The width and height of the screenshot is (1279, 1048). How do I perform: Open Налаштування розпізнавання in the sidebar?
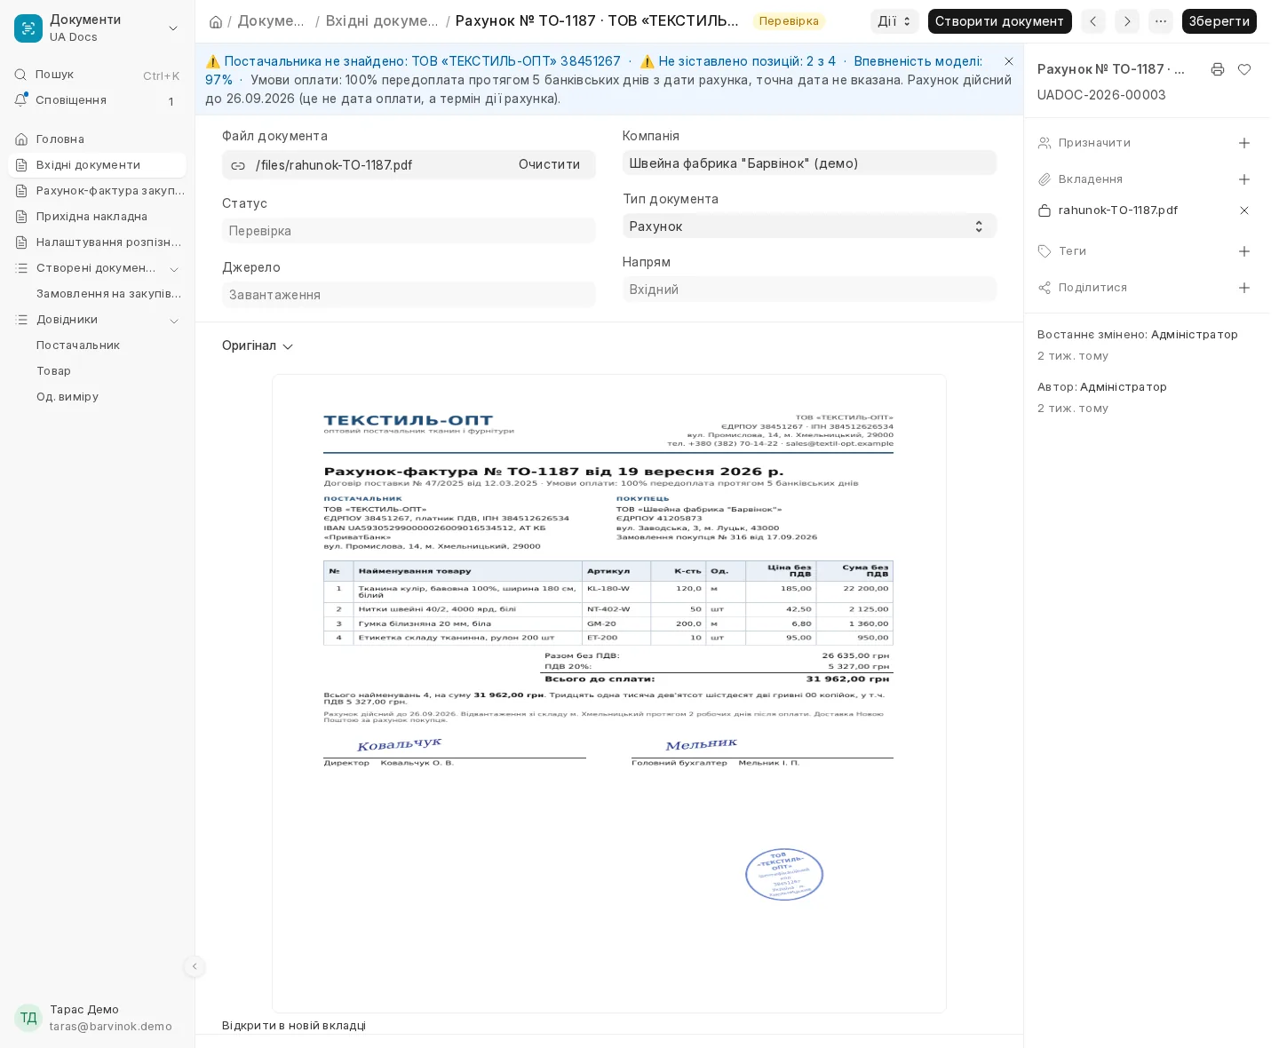coord(98,242)
